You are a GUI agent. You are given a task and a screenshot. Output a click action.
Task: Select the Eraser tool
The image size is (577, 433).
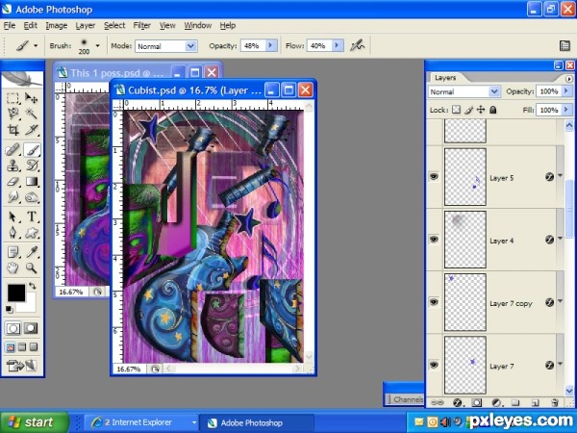[13, 182]
